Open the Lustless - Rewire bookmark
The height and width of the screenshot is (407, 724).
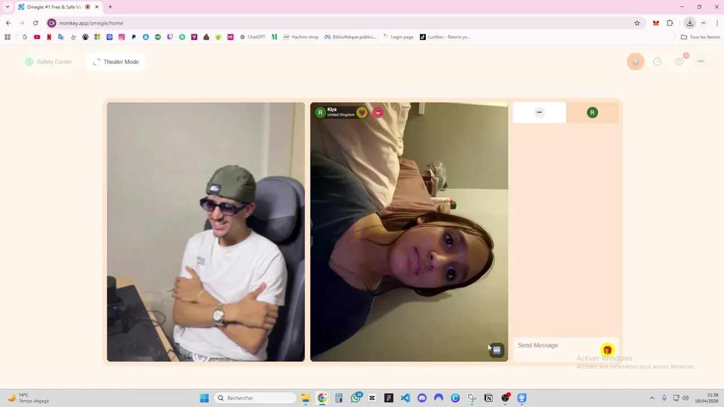pos(445,37)
